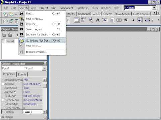Click the BiDiMode value bdLeftToRight
The width and height of the screenshot is (161, 120).
(33, 96)
